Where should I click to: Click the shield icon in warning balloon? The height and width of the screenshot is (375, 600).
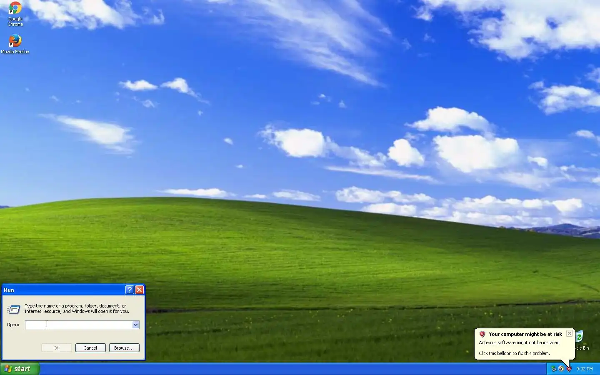click(x=482, y=334)
